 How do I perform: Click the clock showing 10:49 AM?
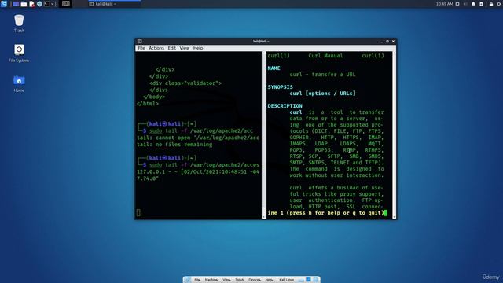click(444, 4)
